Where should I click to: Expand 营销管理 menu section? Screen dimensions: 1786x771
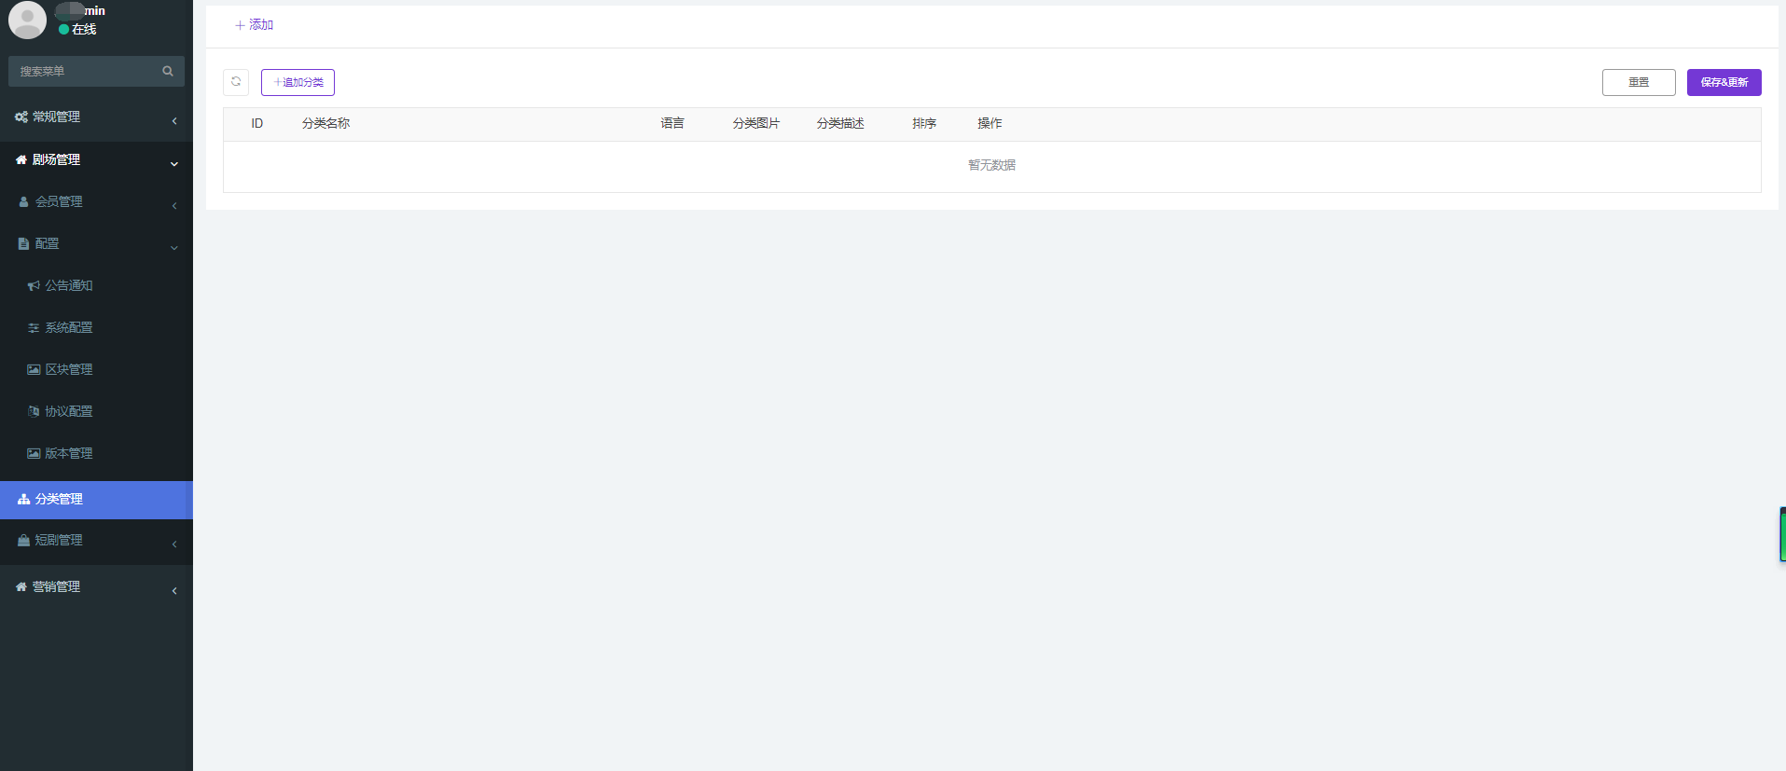56,587
